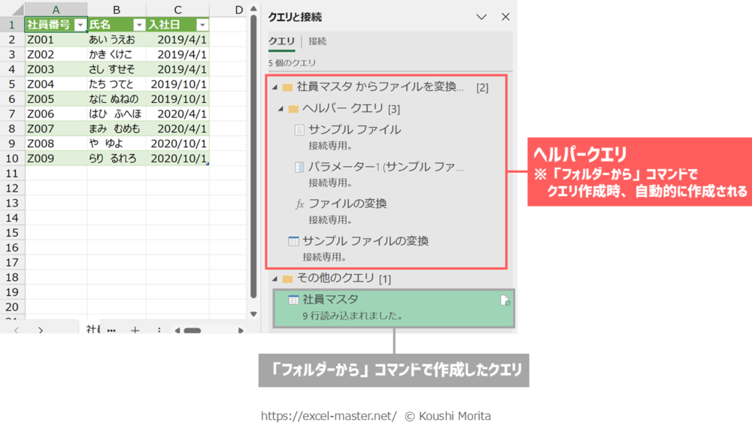Click the パラメーター1 parameter query icon
752x423 pixels.
point(299,167)
